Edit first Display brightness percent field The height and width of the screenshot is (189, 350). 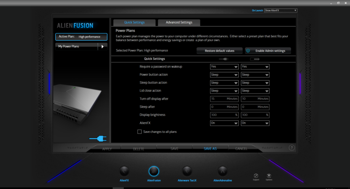(224, 115)
